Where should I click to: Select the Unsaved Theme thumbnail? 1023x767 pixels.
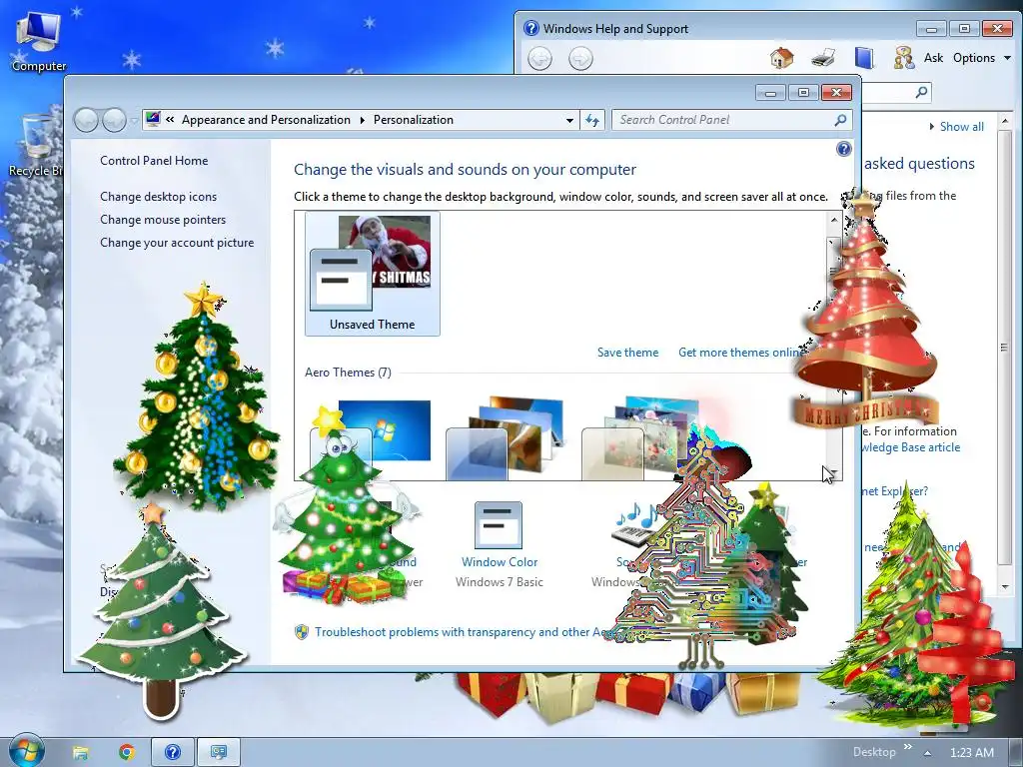[372, 274]
